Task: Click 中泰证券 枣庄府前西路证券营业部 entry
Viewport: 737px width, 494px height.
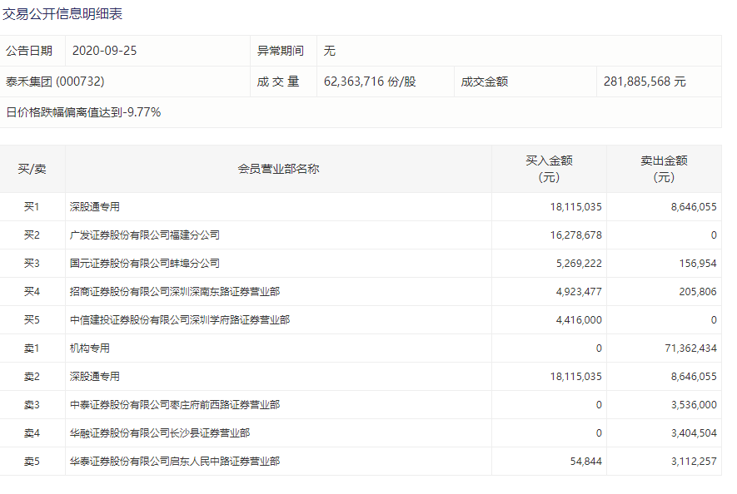Action: click(x=175, y=405)
